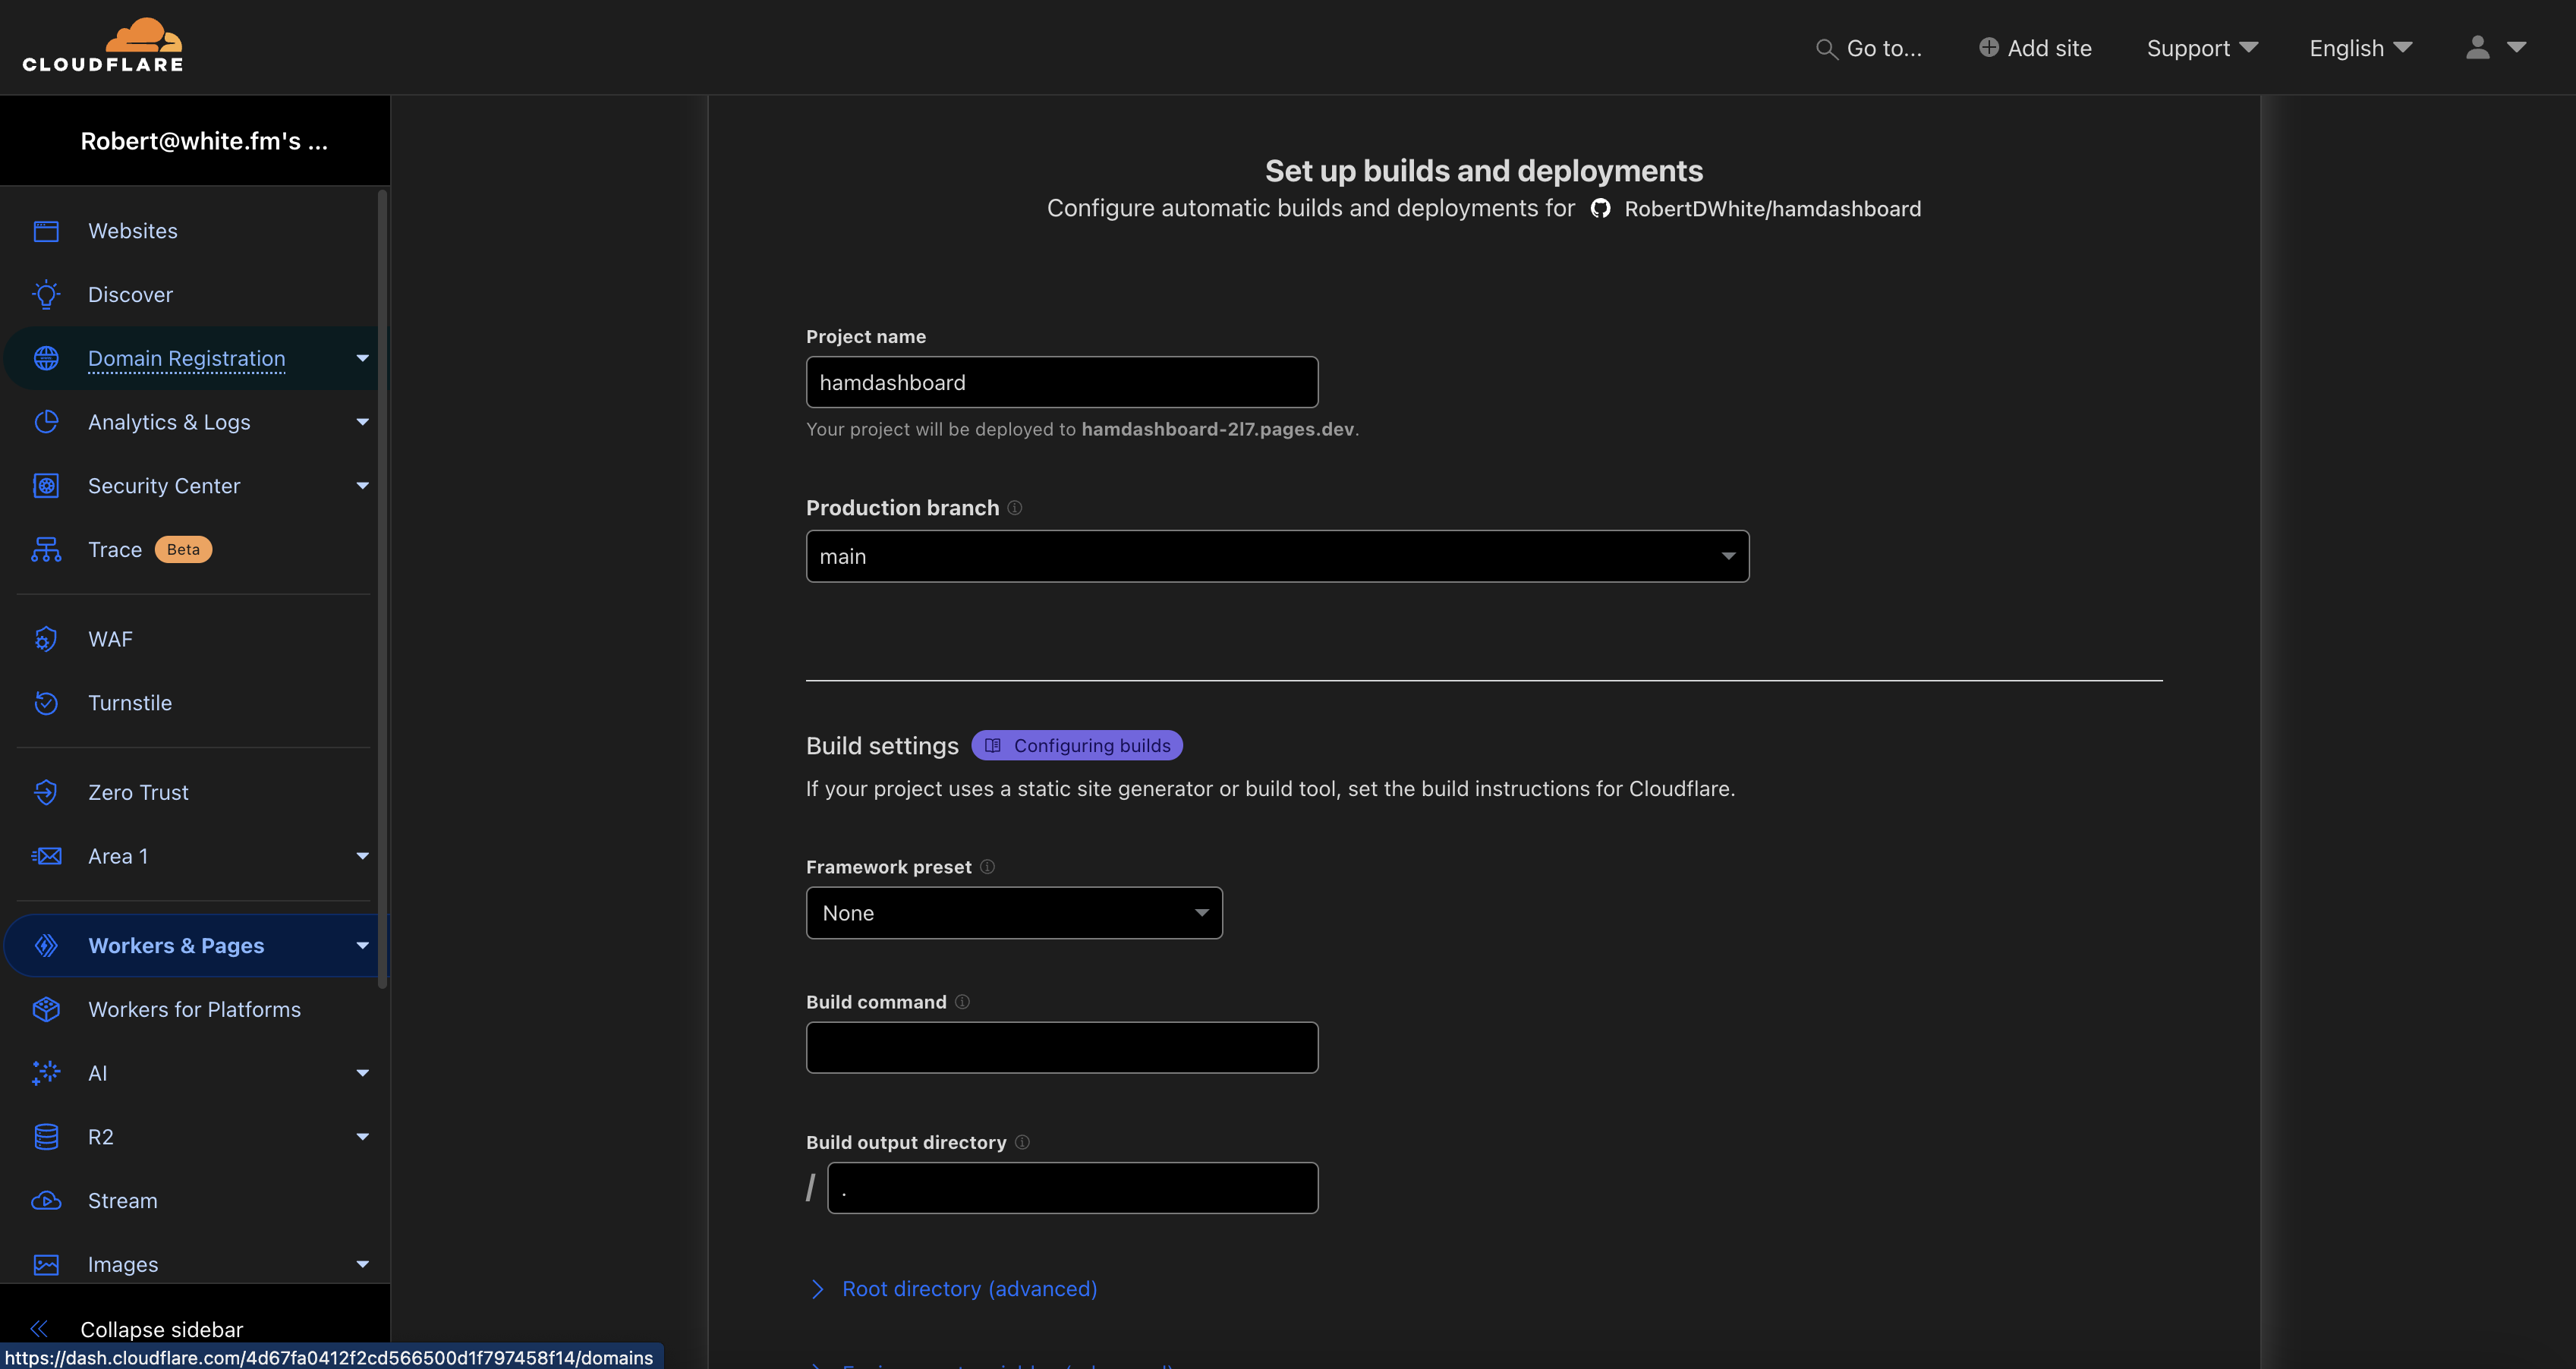This screenshot has width=2576, height=1369.
Task: Click the Discover lightbulb icon
Action: (46, 295)
